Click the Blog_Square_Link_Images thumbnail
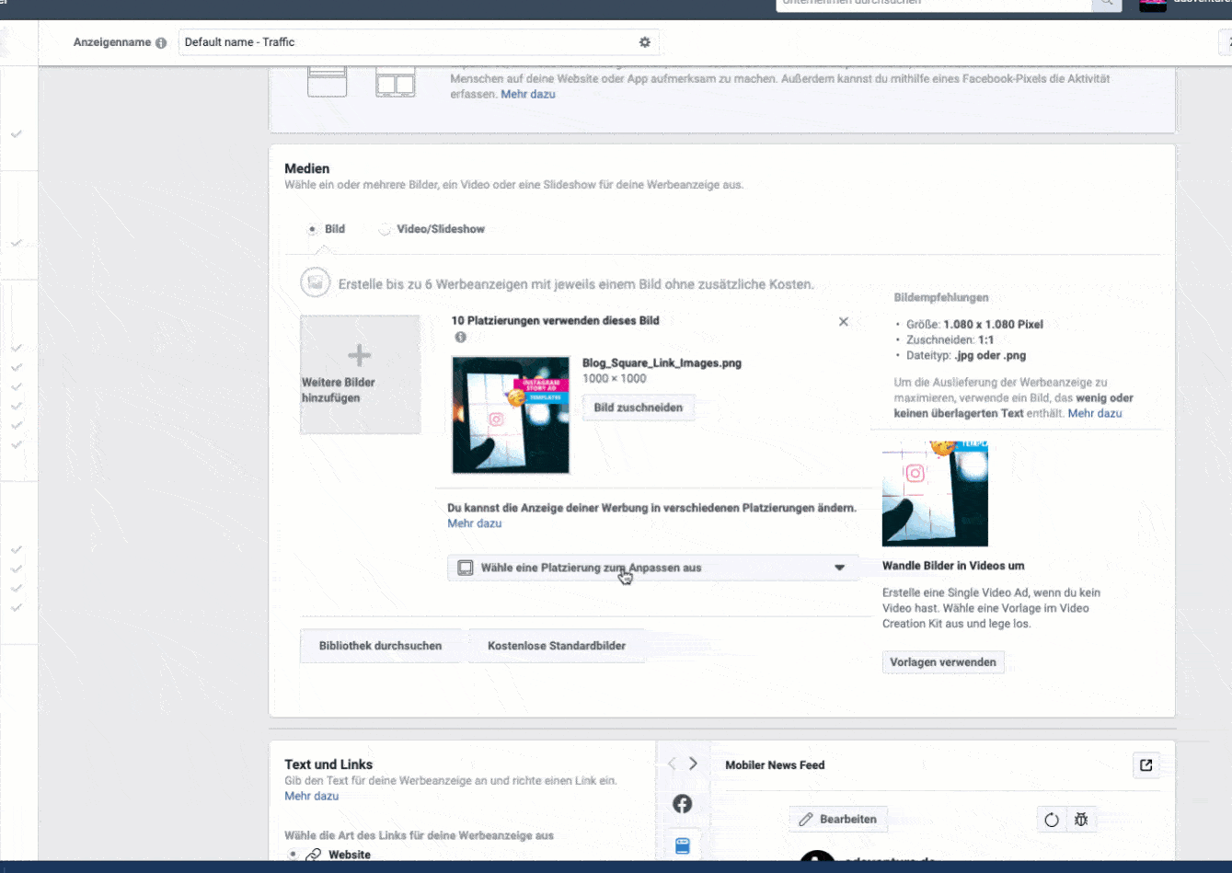 click(x=511, y=415)
